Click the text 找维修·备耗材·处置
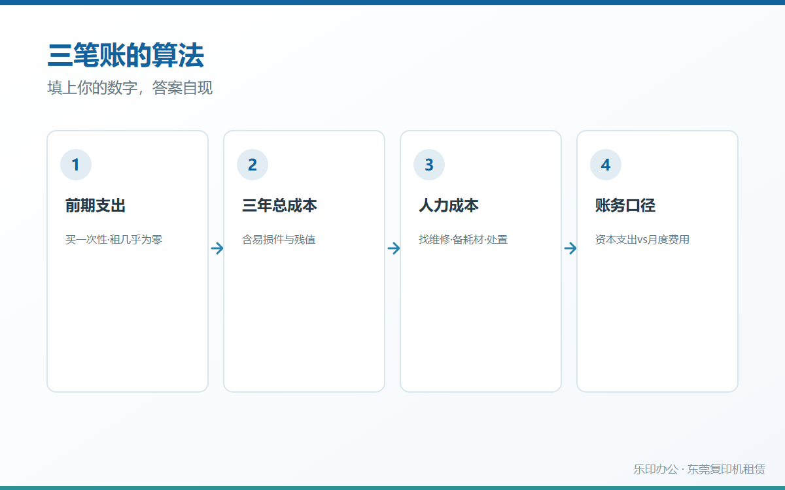Screen dimensions: 785x490 463,240
